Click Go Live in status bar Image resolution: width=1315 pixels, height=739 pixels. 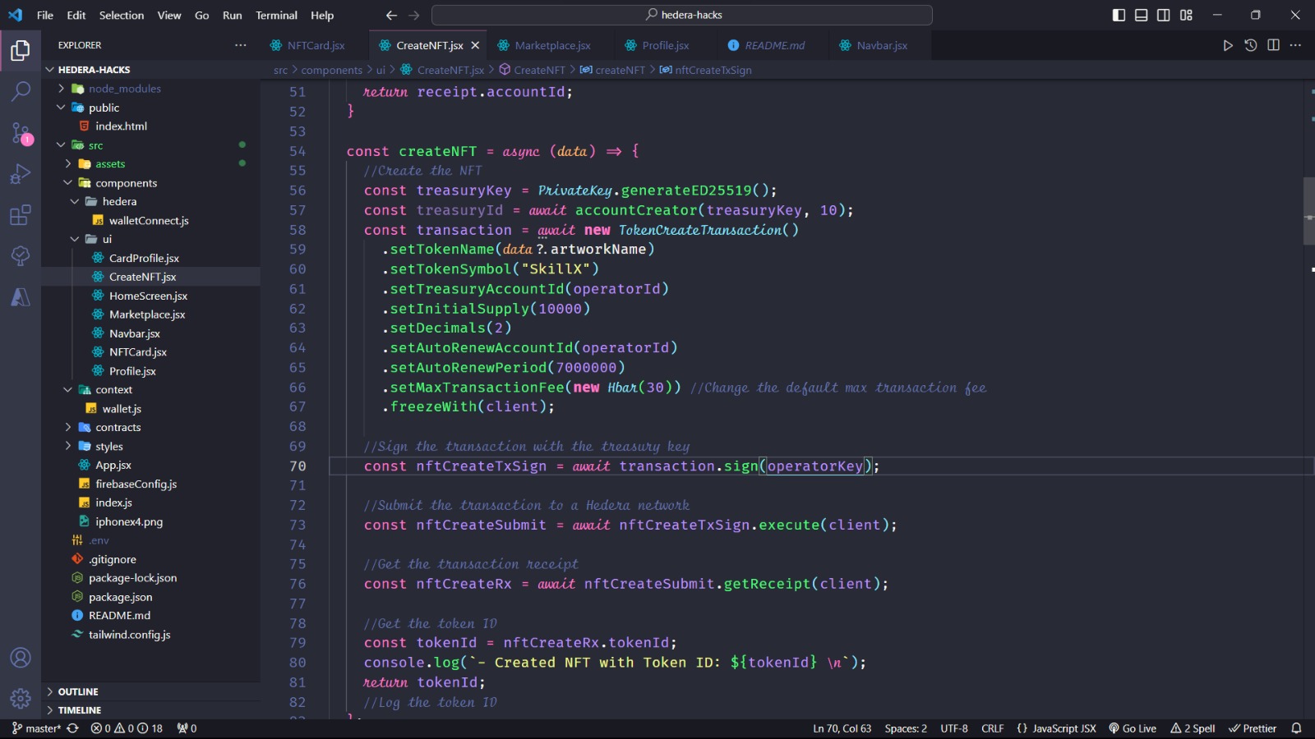pyautogui.click(x=1133, y=728)
